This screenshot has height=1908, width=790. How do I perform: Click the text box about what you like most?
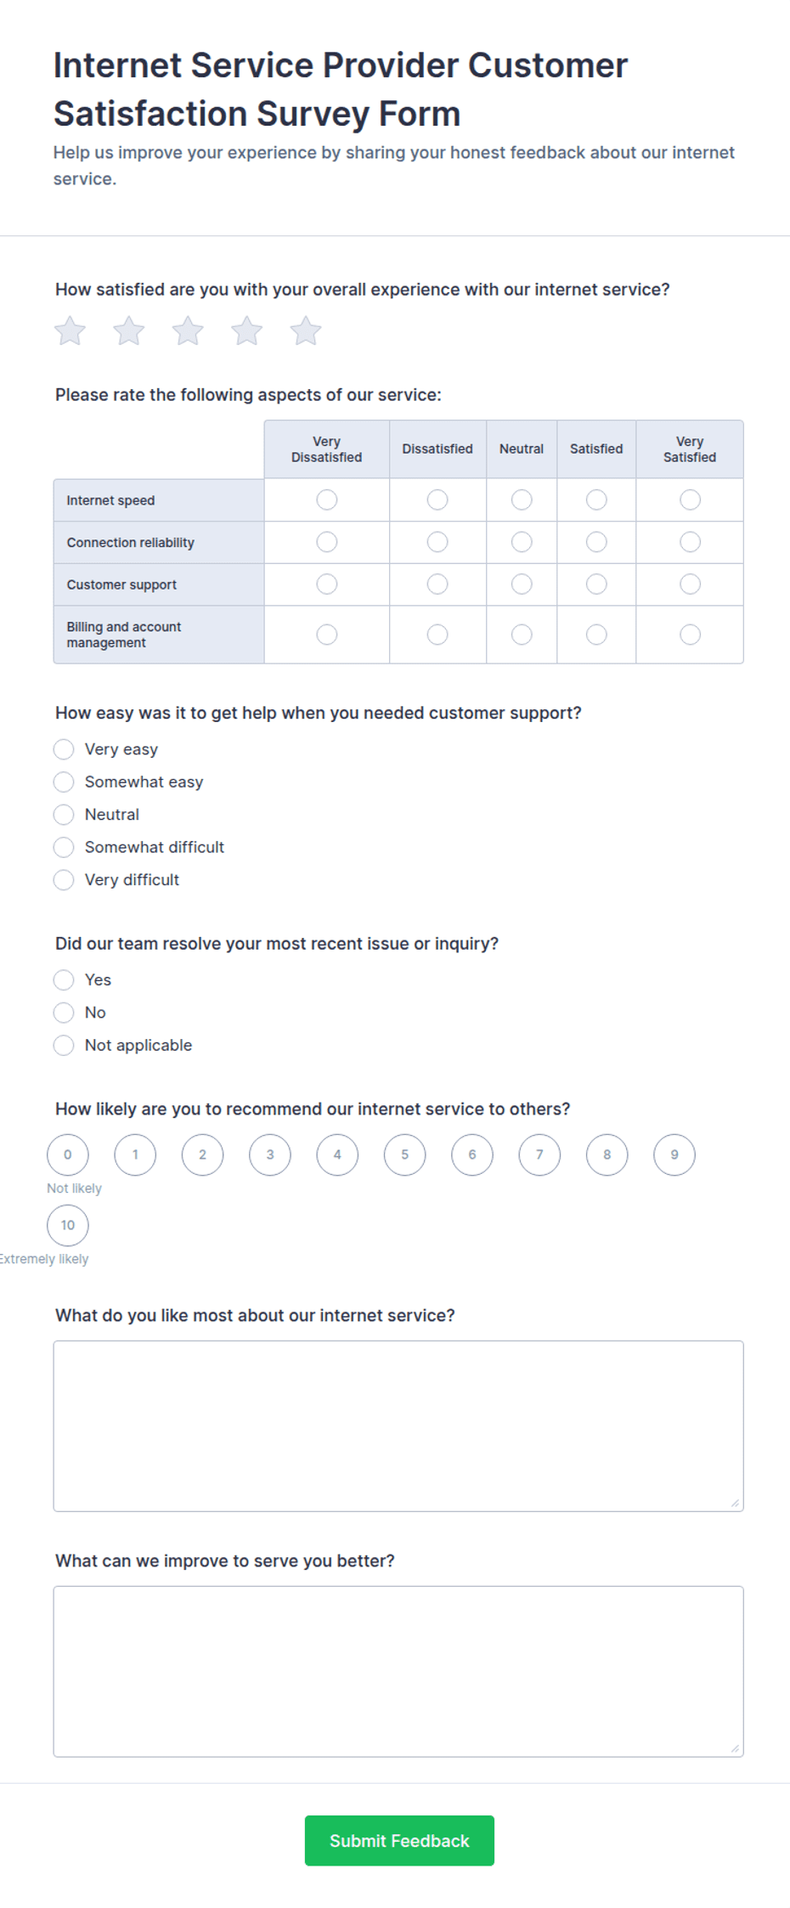point(398,1425)
